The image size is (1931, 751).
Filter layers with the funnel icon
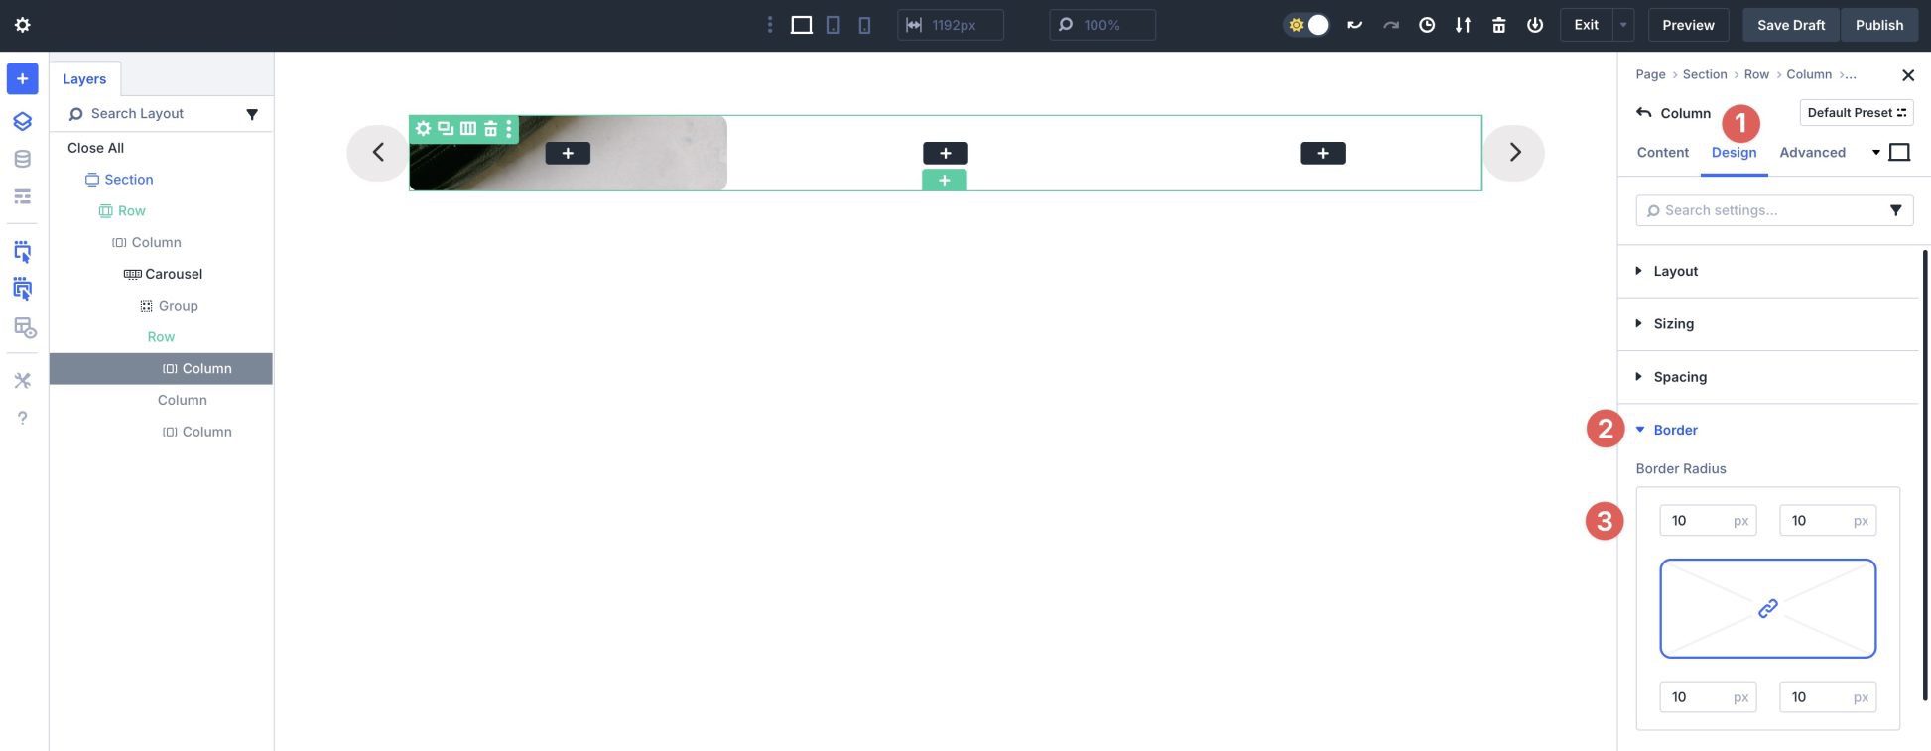click(x=252, y=114)
